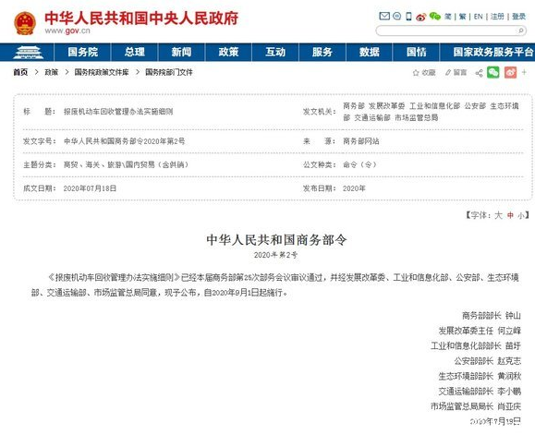Switch language with the EN link

[x=479, y=17]
